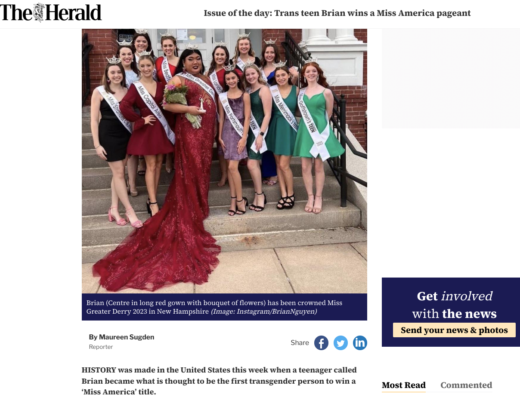The image size is (520, 397).
Task: Share article on Facebook
Action: [321, 343]
